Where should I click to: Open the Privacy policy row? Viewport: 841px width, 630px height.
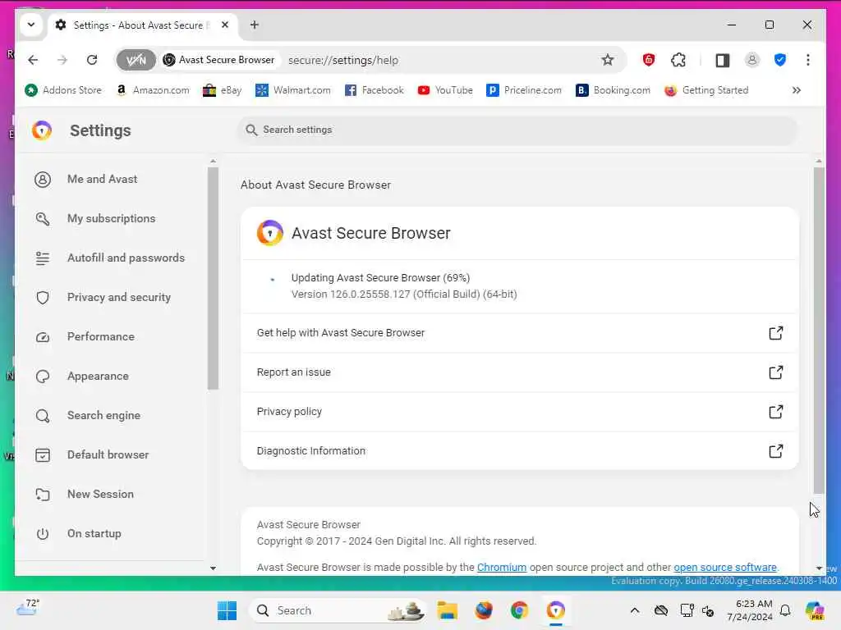pos(520,412)
